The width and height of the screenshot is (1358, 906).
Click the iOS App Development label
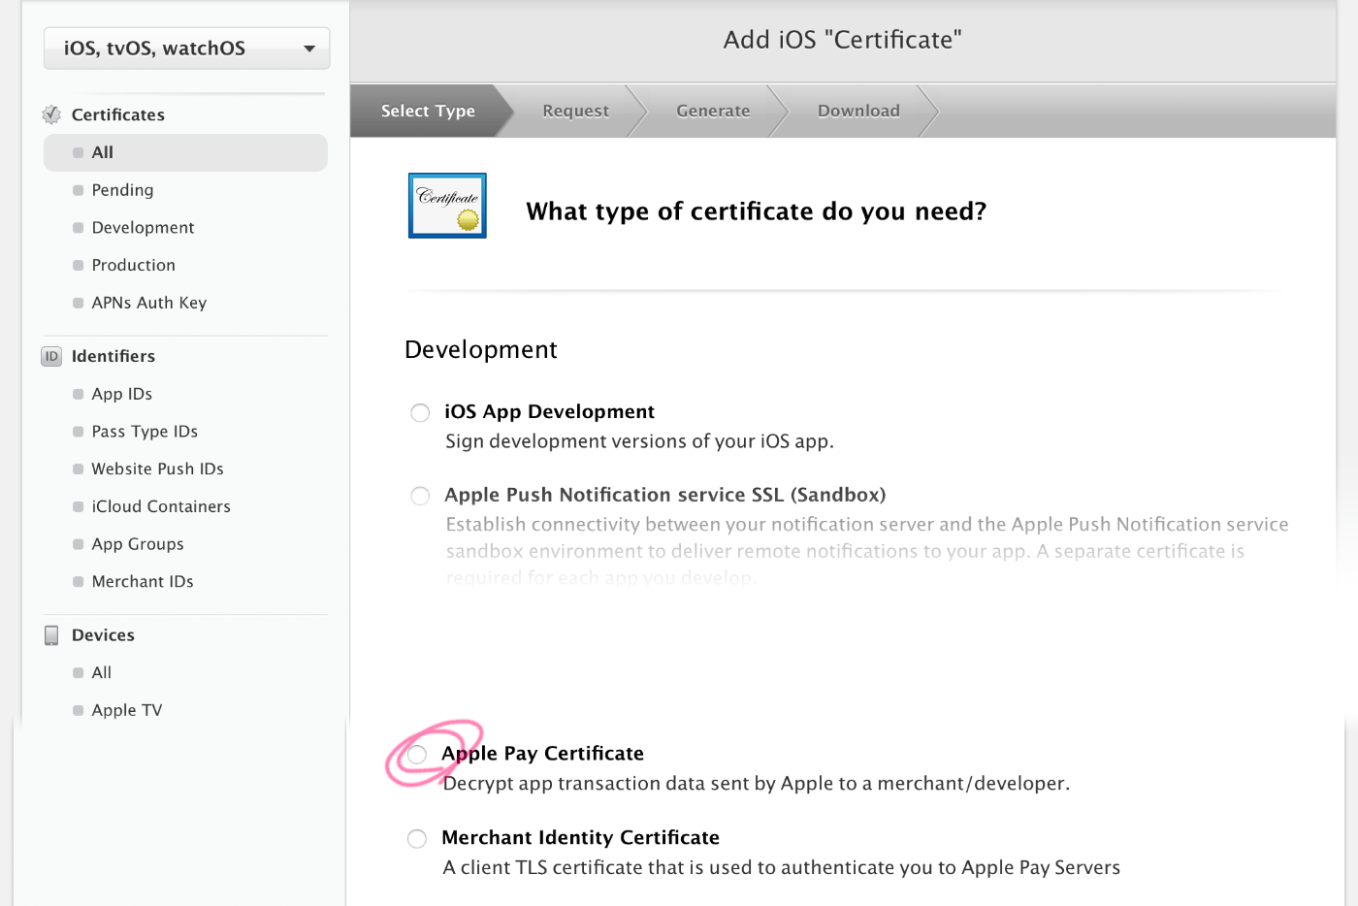[549, 412]
